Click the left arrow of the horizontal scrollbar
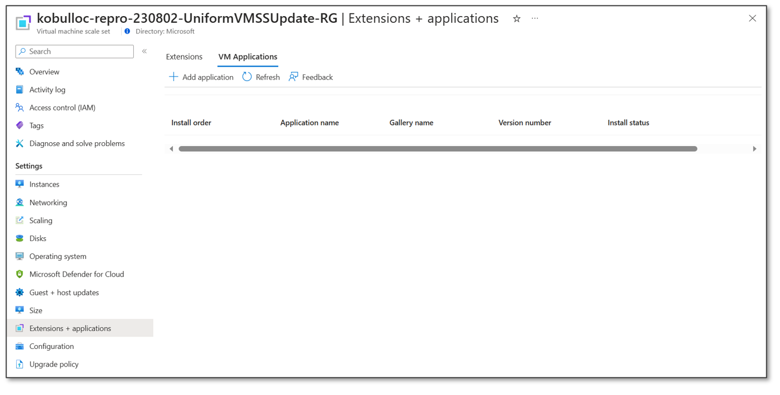This screenshot has width=780, height=395. click(x=171, y=148)
